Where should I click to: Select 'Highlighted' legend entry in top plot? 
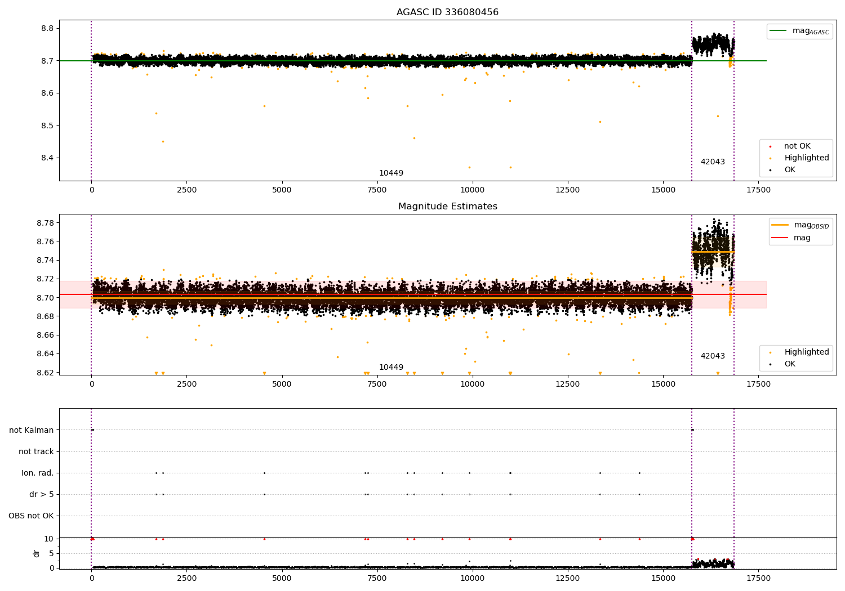[806, 158]
